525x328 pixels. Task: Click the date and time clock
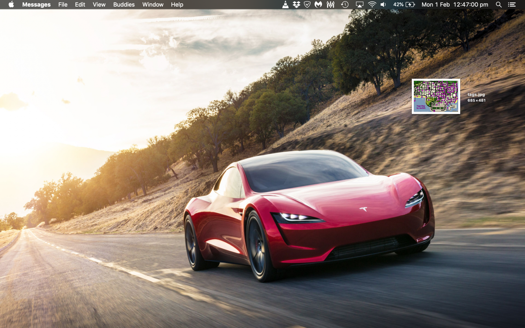pos(455,4)
